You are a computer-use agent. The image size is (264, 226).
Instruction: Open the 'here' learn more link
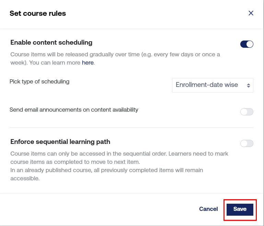88,63
